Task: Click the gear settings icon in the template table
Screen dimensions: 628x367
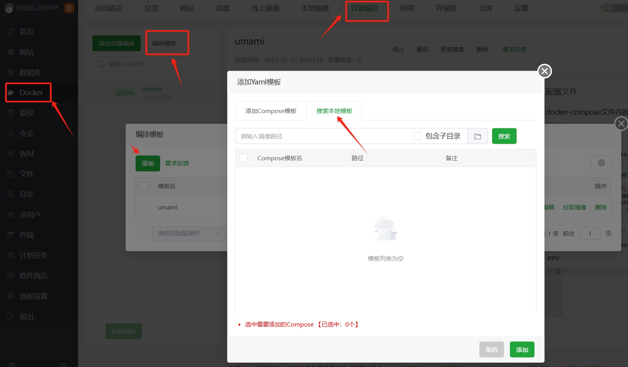Action: click(x=601, y=163)
